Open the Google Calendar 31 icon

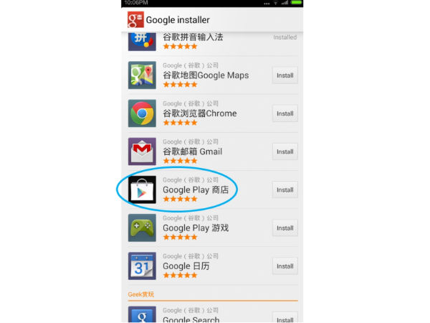[x=142, y=266]
